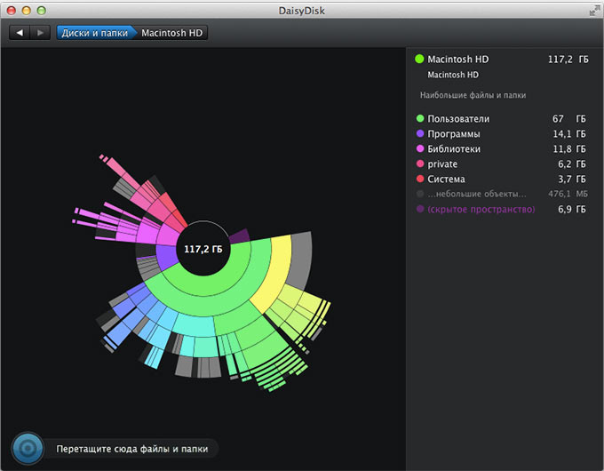Open the 'Система' folder row
Viewport: 604px width, 471px height.
click(501, 179)
